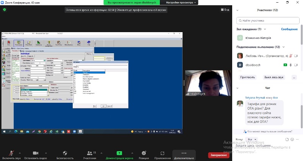Collapse the Чат panel chevron

(x=237, y=88)
